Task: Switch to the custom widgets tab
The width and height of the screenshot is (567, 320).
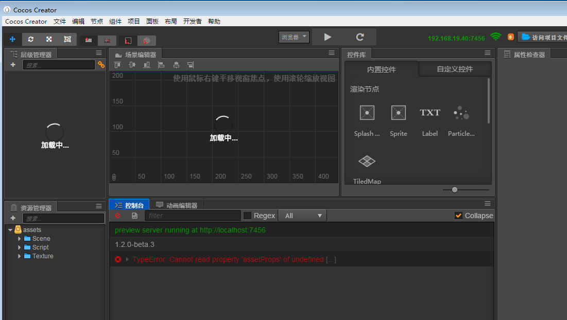Action: tap(455, 69)
